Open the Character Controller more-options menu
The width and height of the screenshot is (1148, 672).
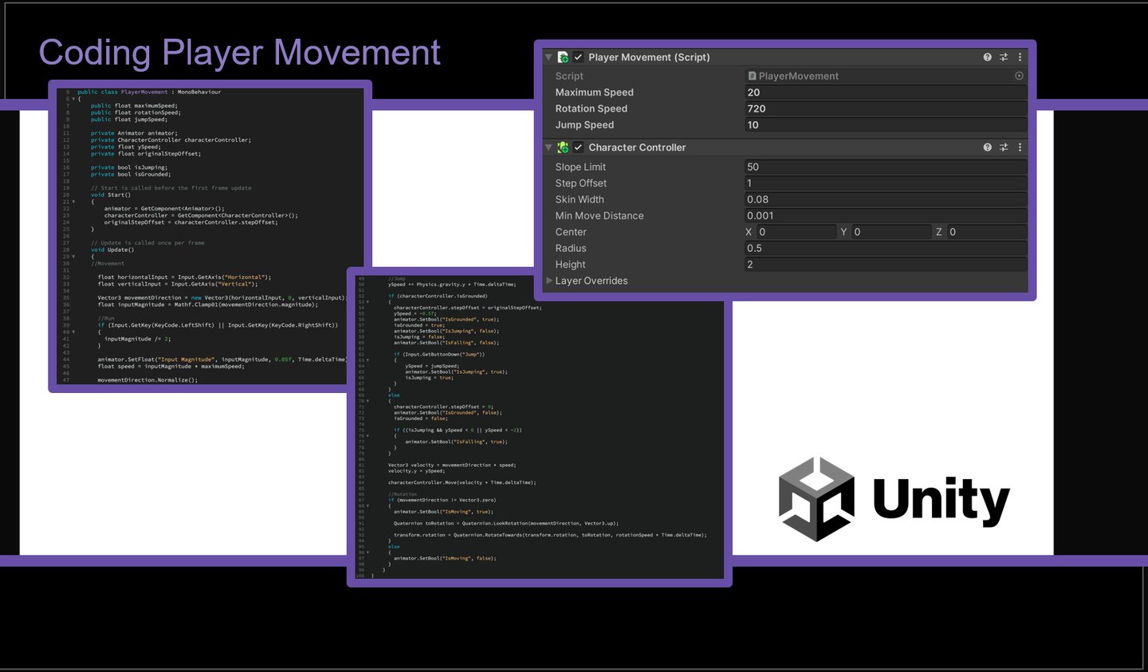(1020, 147)
